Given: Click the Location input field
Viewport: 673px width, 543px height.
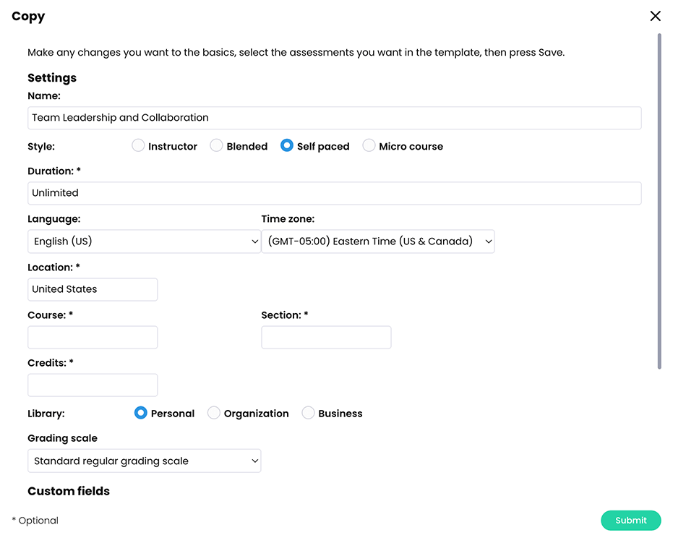Looking at the screenshot, I should point(93,289).
